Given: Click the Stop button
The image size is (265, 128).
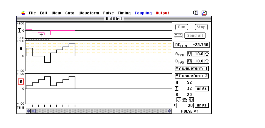Looking at the screenshot, I should click(201, 27).
